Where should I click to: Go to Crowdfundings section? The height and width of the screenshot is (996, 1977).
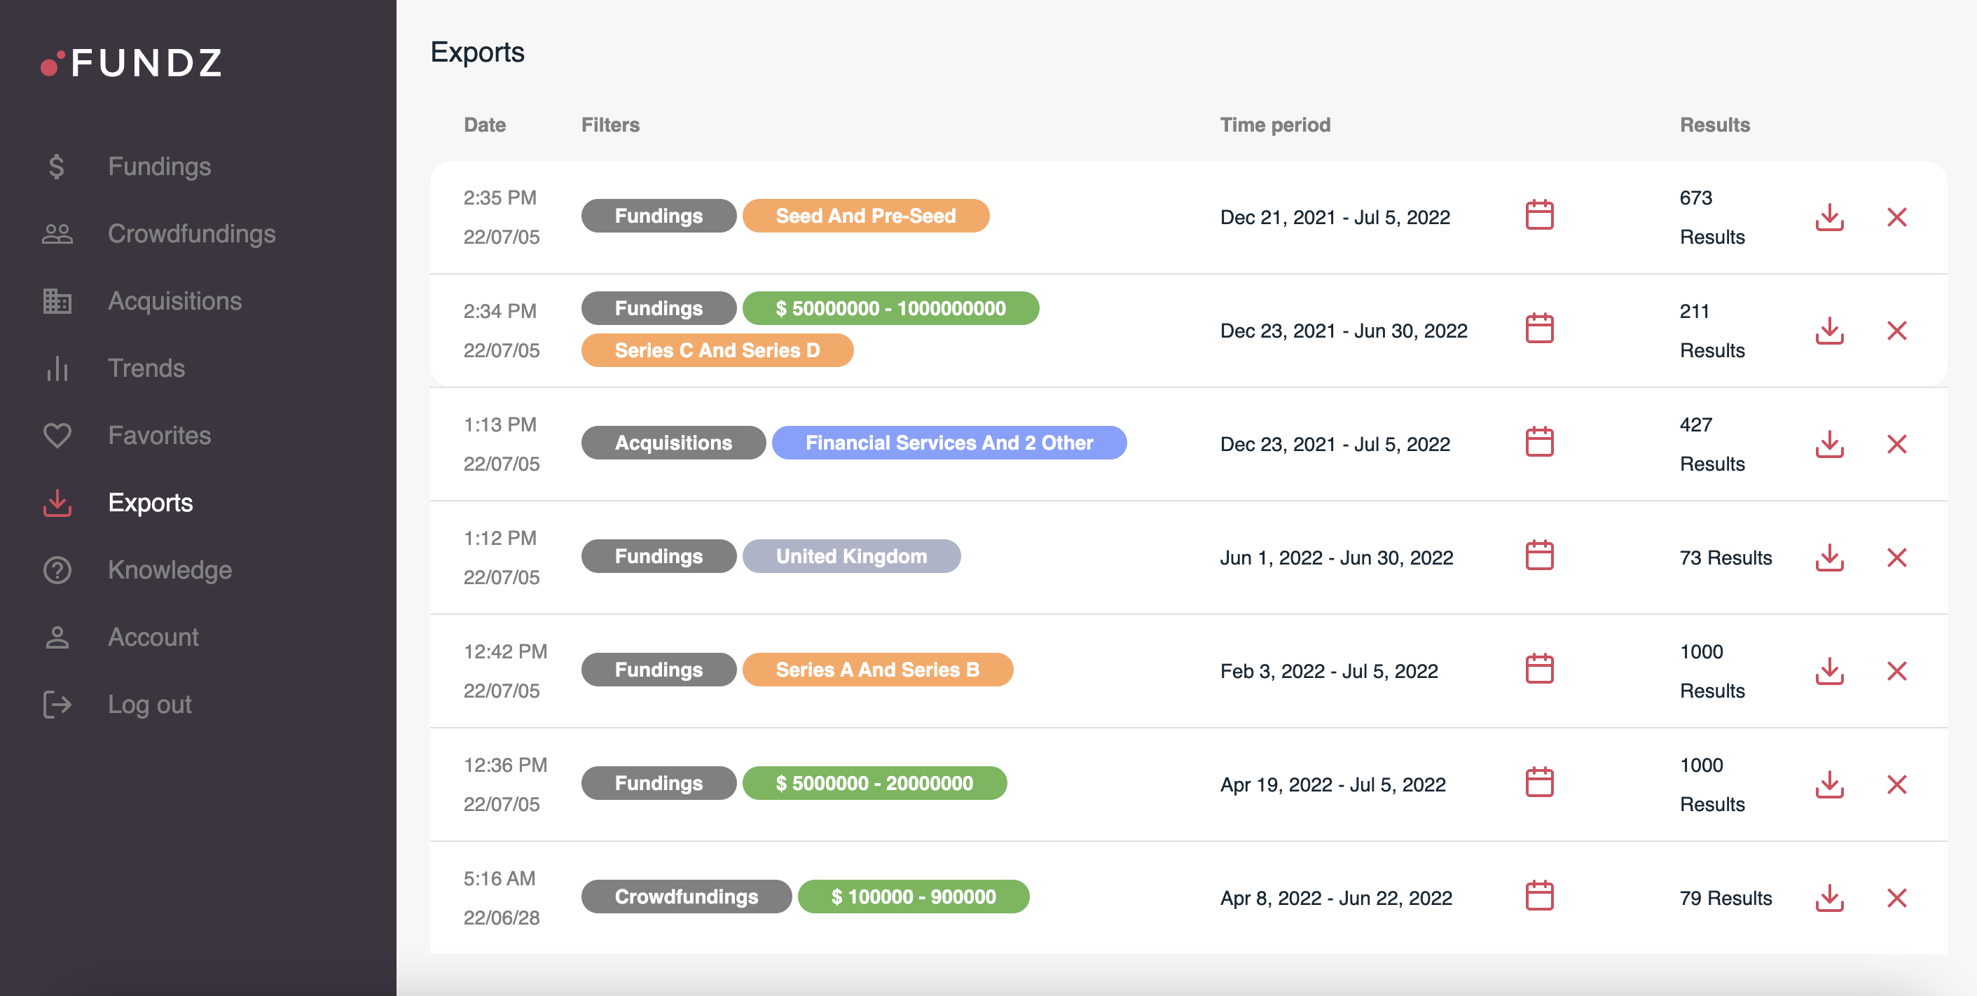coord(191,234)
